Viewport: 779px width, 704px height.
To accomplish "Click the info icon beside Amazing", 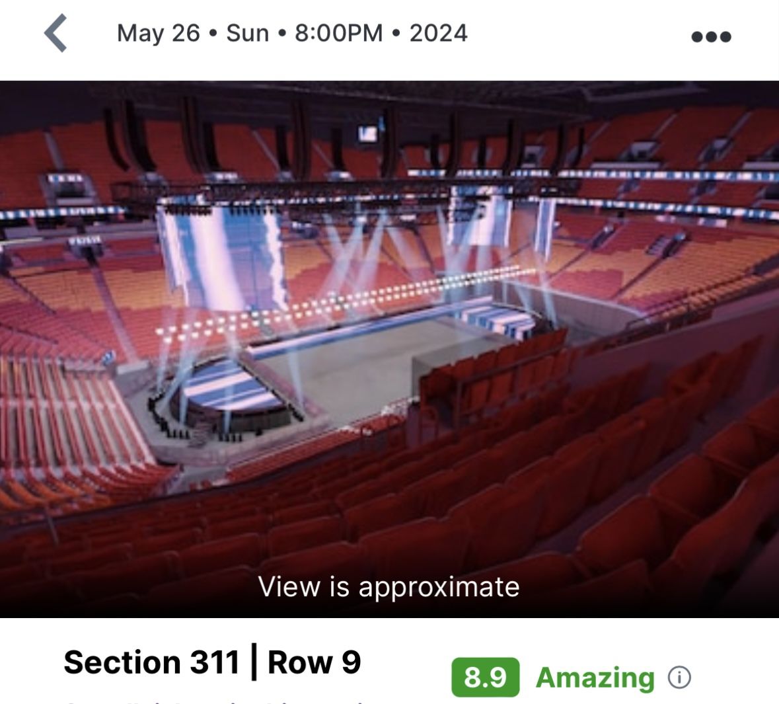I will [679, 677].
